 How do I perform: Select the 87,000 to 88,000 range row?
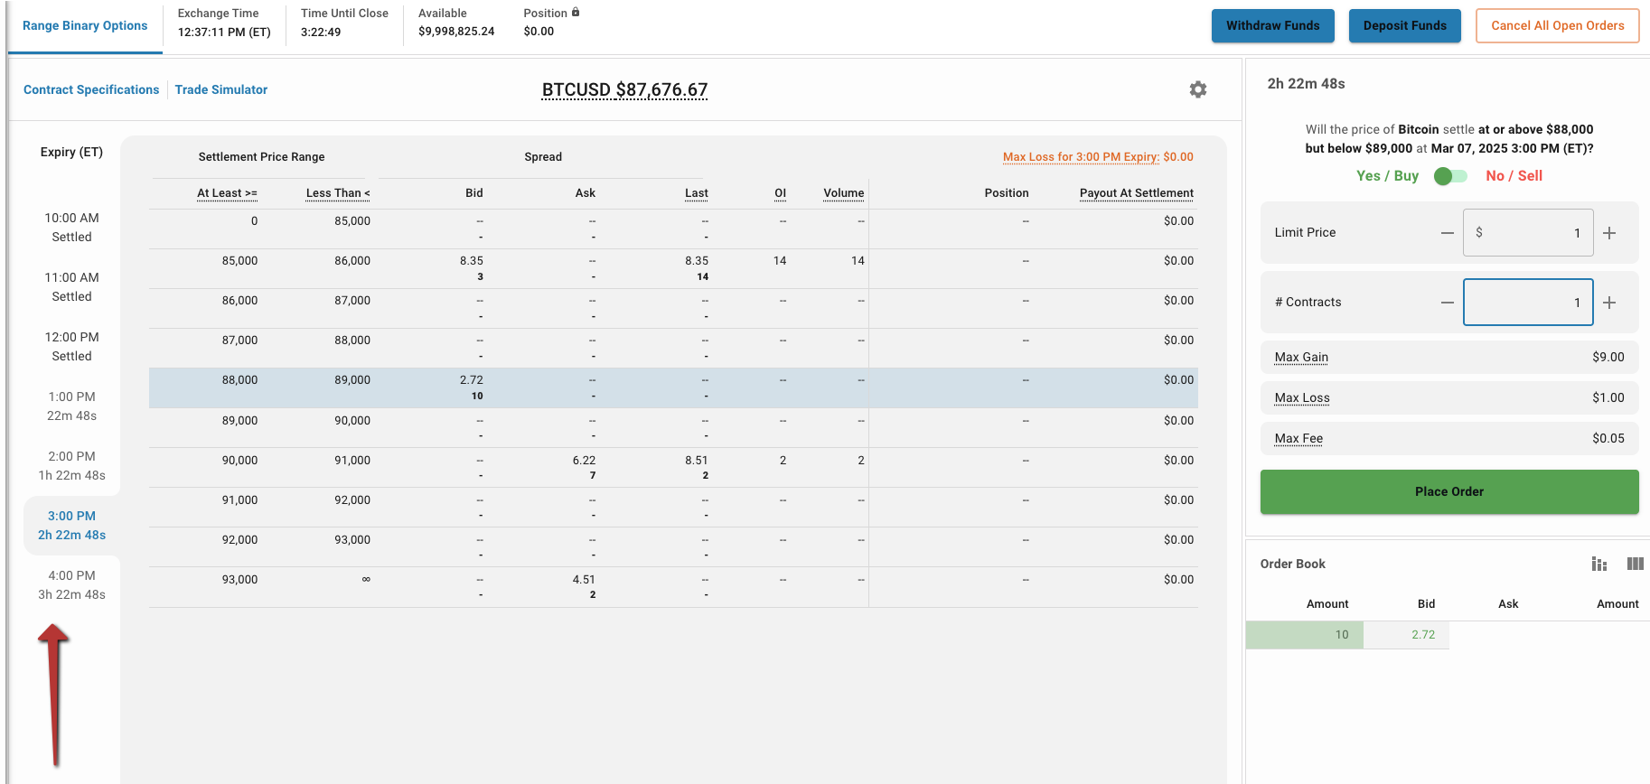click(673, 349)
